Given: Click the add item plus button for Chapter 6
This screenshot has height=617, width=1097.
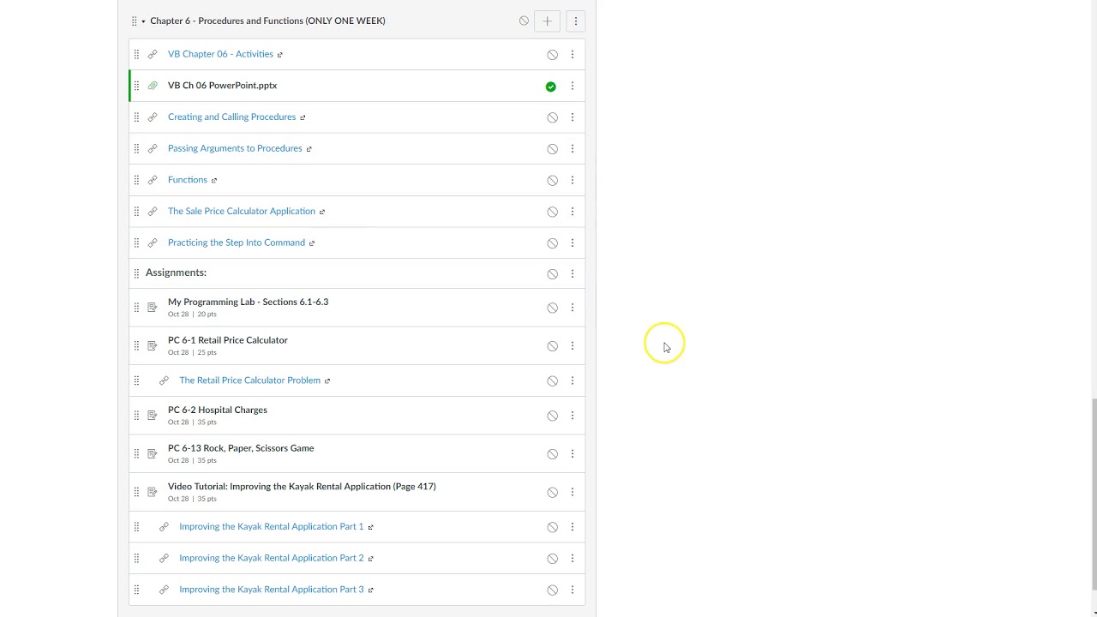Looking at the screenshot, I should point(547,21).
